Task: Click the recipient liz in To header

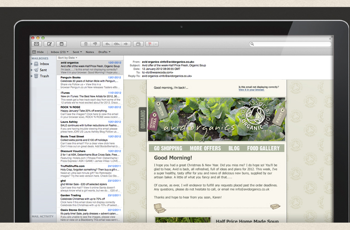Action: tap(157, 72)
